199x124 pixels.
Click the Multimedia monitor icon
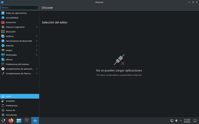pyautogui.click(x=3, y=55)
